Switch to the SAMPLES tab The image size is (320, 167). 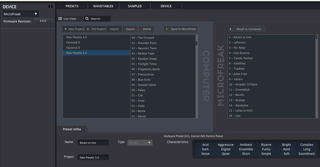tap(134, 6)
